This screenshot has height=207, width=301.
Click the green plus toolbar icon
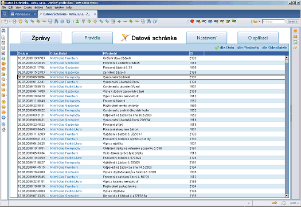point(119,22)
